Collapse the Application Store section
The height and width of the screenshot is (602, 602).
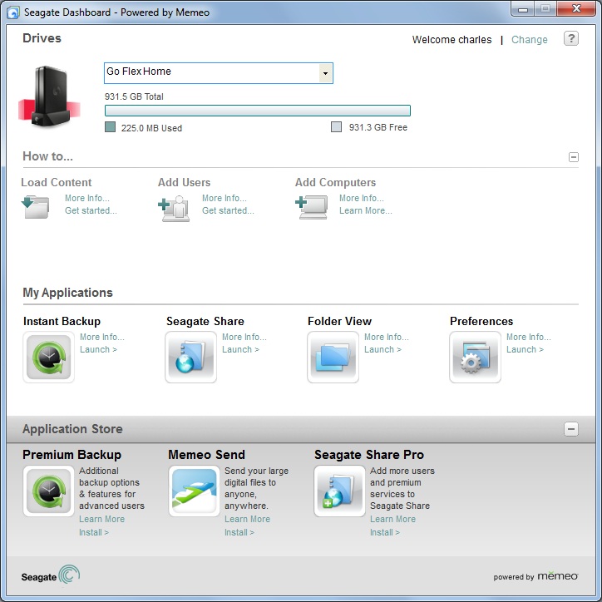pos(571,429)
